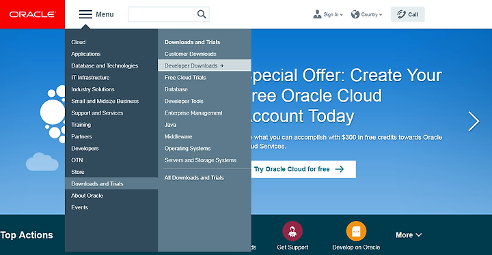The width and height of the screenshot is (492, 255).
Task: Click the Oracle logo
Action: coord(32,14)
